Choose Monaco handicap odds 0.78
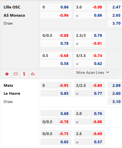This screenshot has width=122, height=148. pos(56,43)
